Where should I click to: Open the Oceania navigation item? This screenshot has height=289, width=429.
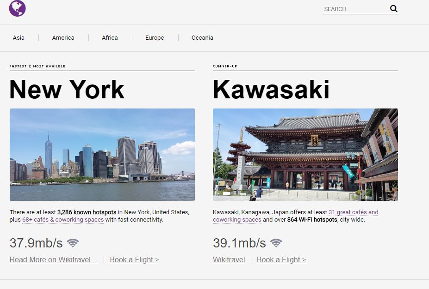click(202, 38)
